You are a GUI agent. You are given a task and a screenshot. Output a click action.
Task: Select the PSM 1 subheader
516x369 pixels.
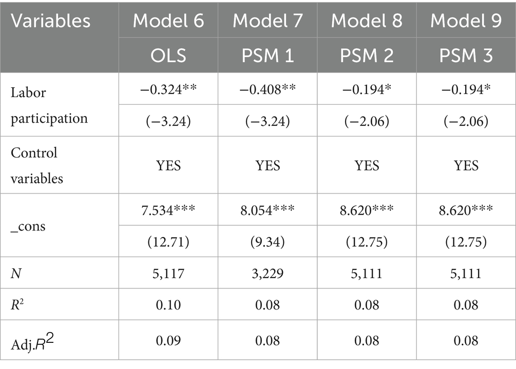point(267,54)
